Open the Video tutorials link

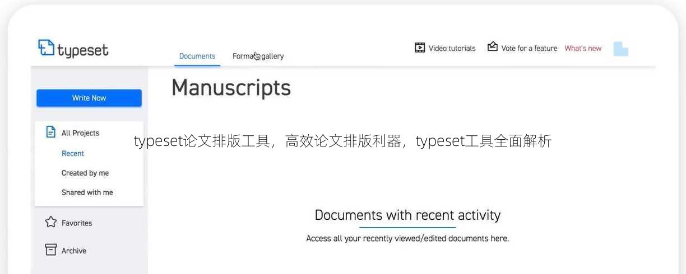(452, 49)
